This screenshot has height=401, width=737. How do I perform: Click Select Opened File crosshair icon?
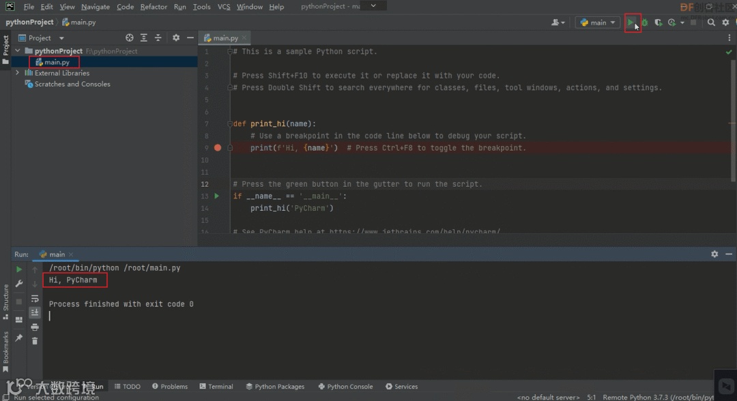pyautogui.click(x=129, y=38)
